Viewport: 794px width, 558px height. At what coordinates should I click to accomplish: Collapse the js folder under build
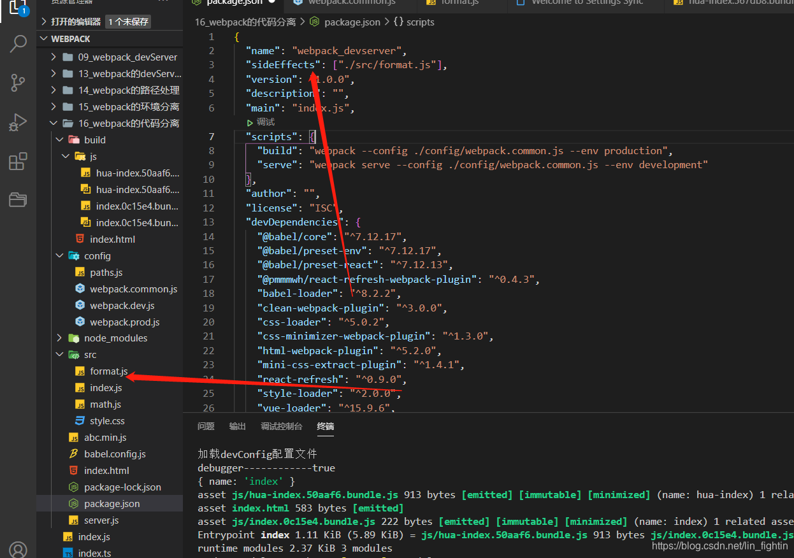tap(66, 156)
